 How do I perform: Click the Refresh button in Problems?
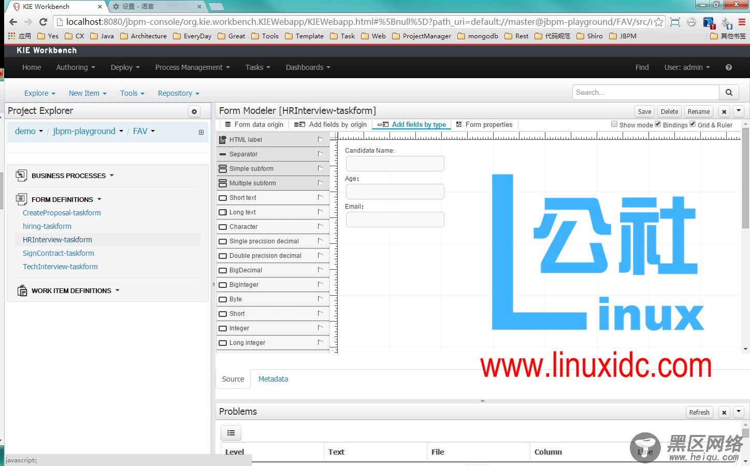click(699, 412)
